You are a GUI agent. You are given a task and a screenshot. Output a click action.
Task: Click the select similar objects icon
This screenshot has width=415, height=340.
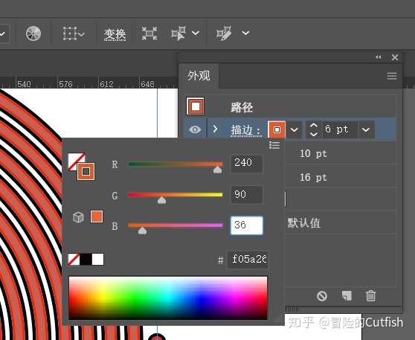[178, 33]
